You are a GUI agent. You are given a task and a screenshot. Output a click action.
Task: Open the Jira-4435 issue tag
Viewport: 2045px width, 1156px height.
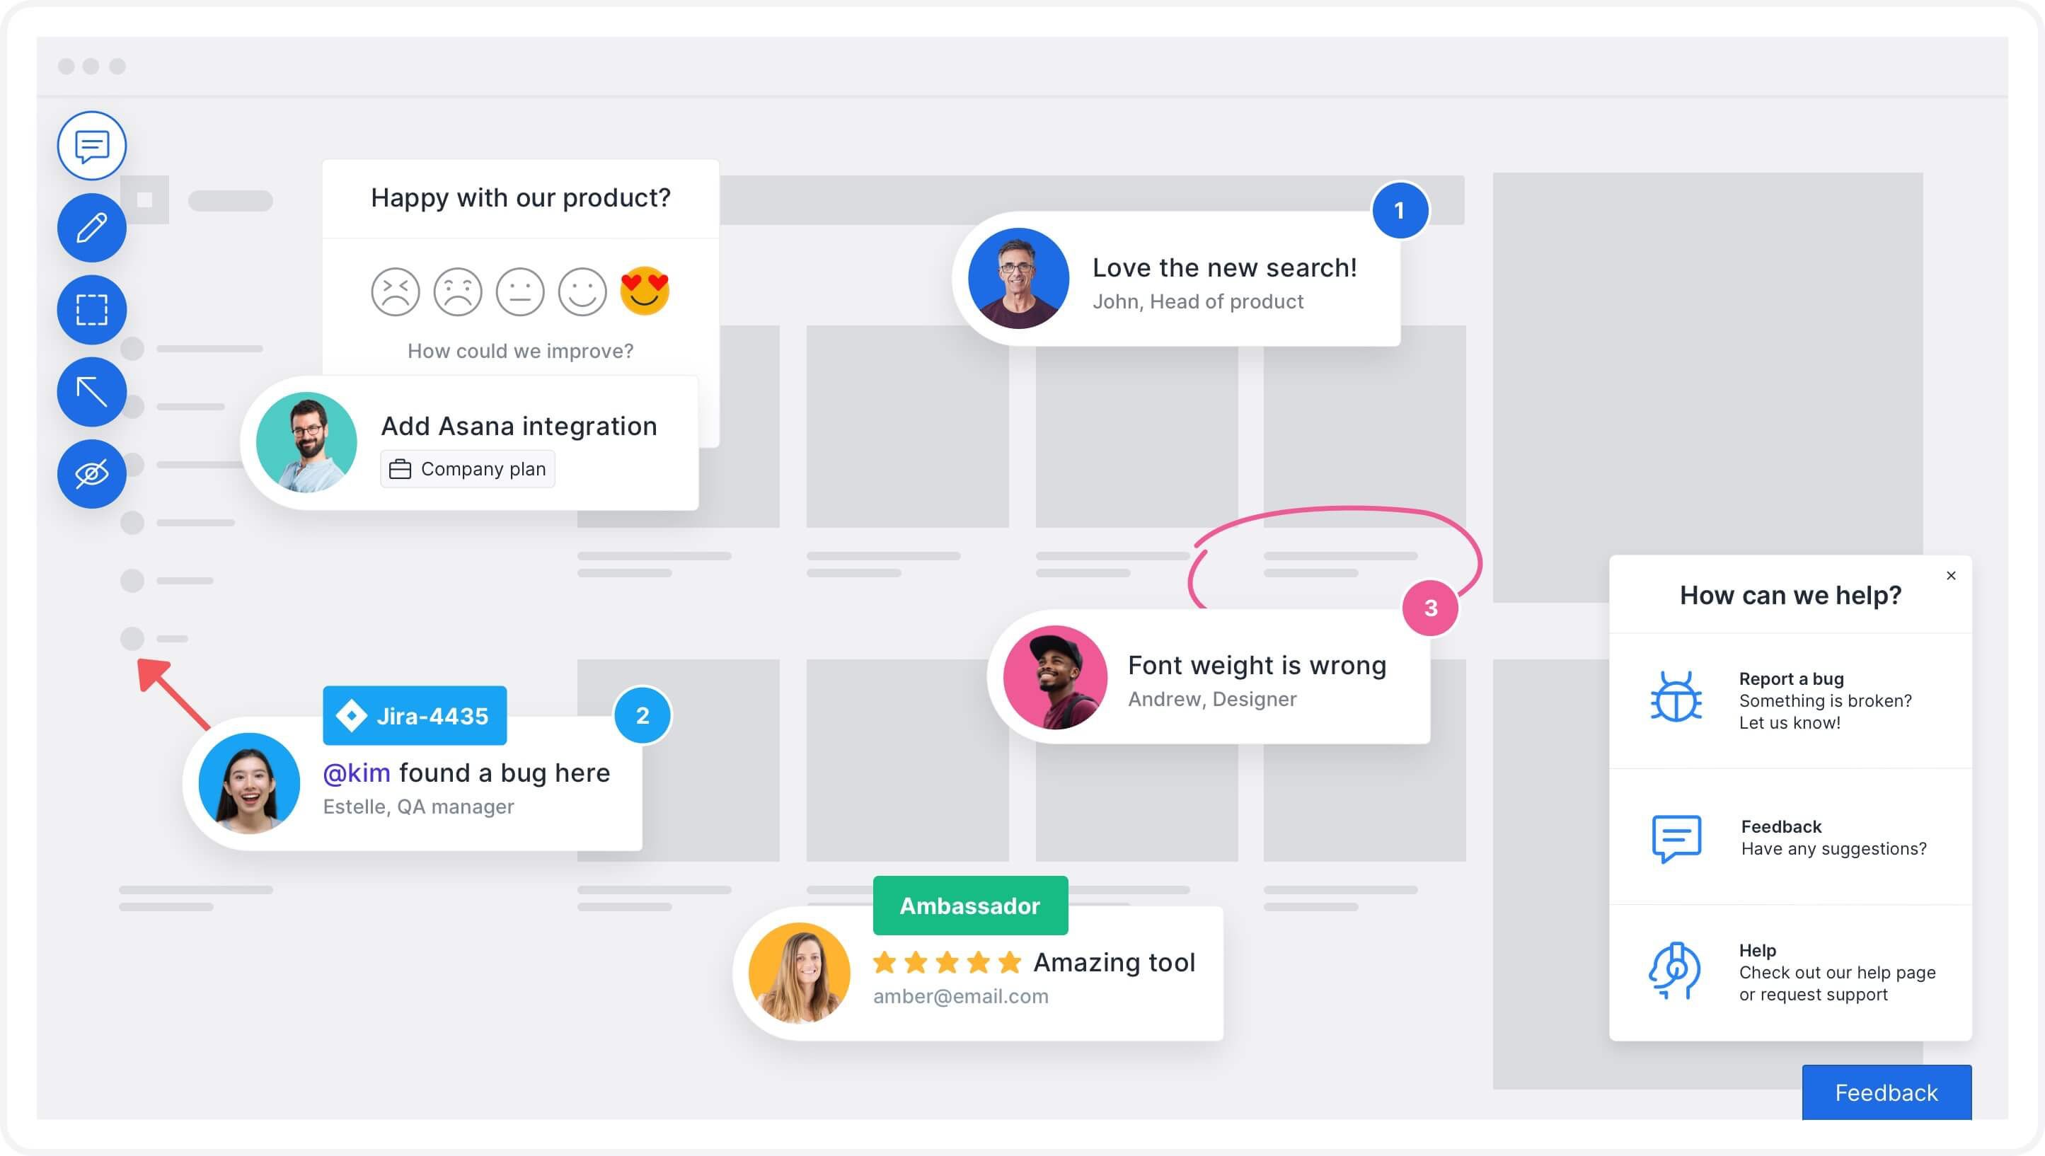(415, 715)
